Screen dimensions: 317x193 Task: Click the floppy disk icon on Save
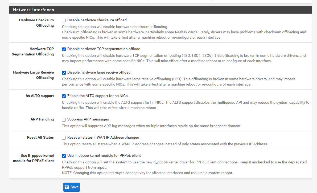67,187
